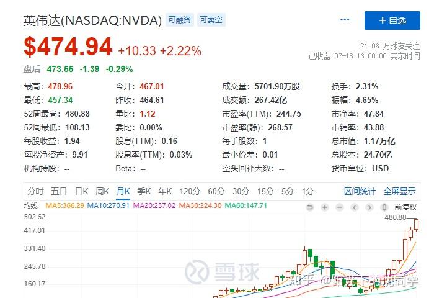Click the chart reset/undo arrow icon
The height and width of the screenshot is (298, 429).
click(x=310, y=207)
